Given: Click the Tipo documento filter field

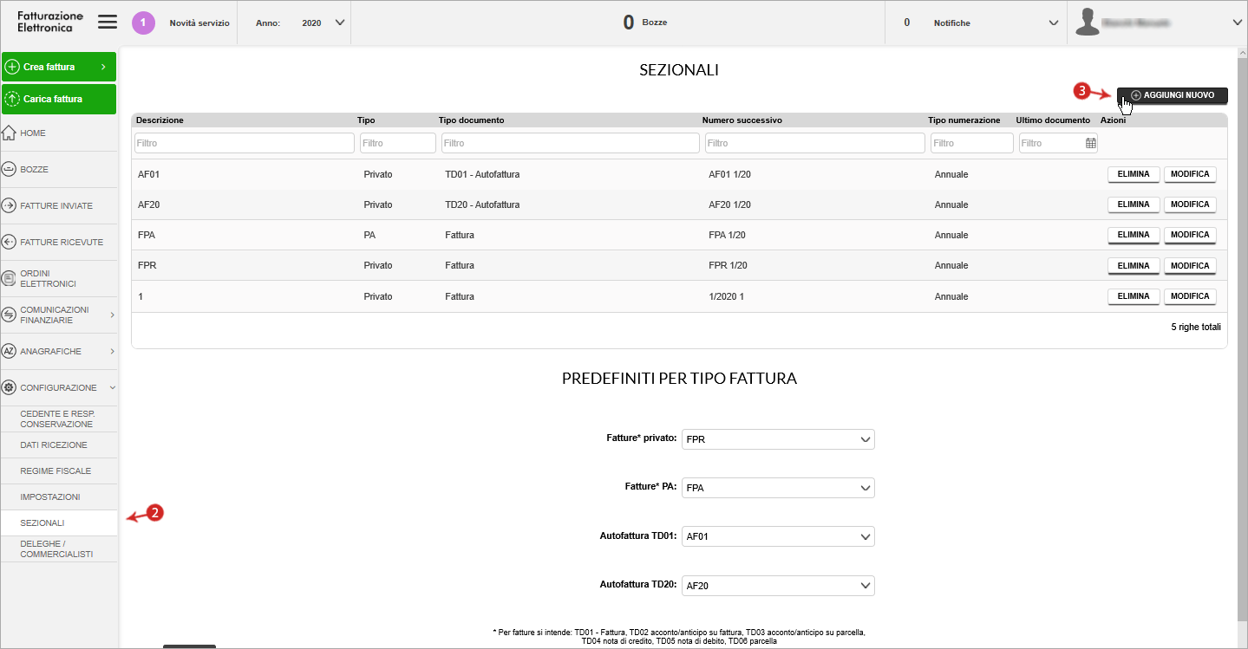Looking at the screenshot, I should (x=571, y=143).
